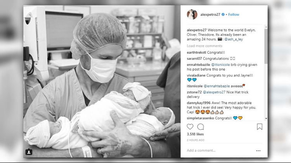Follow the alexpetro27 account
The height and width of the screenshot is (163, 291).
234,14
